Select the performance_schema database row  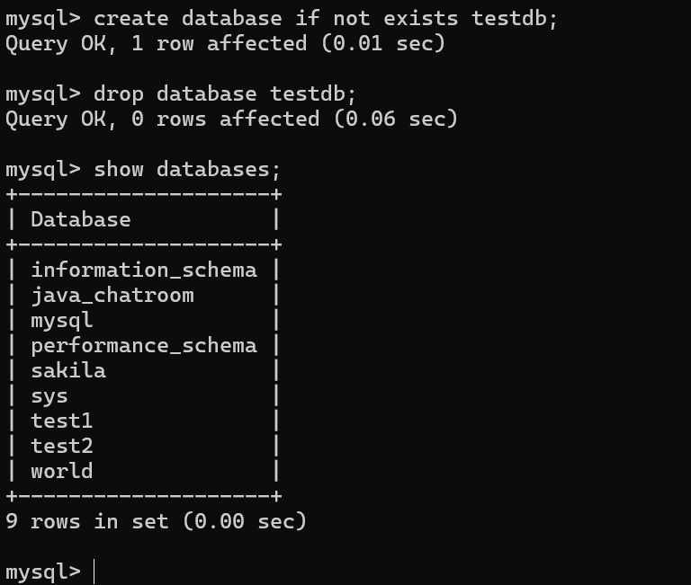tap(144, 345)
